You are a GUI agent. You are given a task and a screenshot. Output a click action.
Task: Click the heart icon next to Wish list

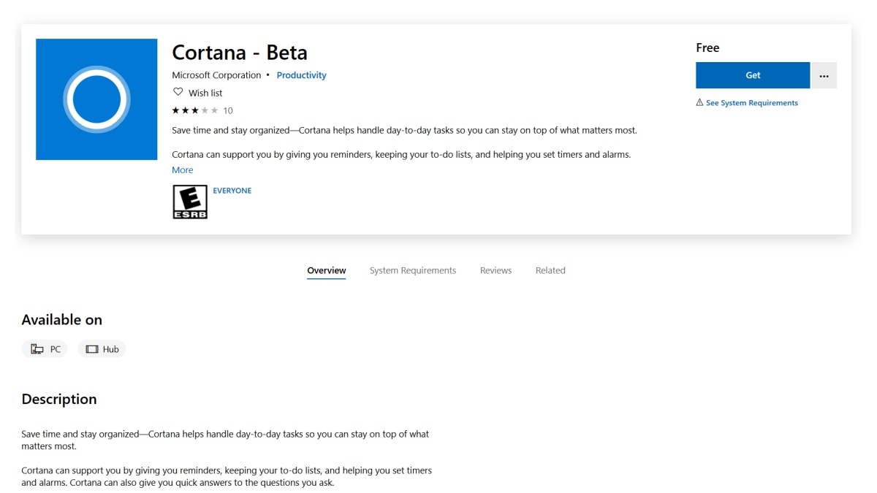(x=177, y=91)
